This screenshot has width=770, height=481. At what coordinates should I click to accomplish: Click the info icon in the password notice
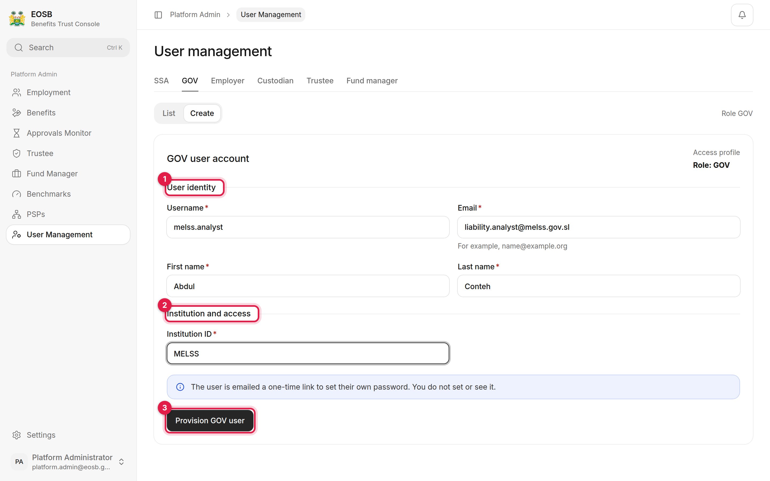(x=180, y=387)
